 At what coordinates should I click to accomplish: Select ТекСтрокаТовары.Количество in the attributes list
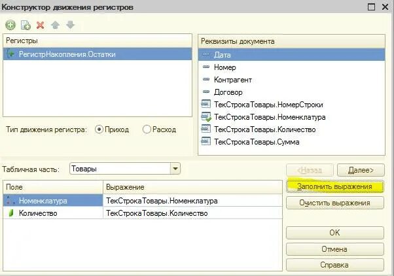[x=291, y=129]
